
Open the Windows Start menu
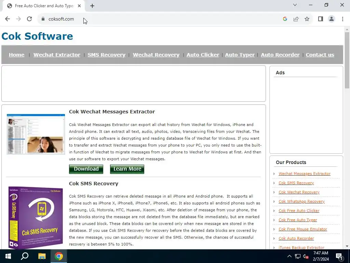[8, 256]
